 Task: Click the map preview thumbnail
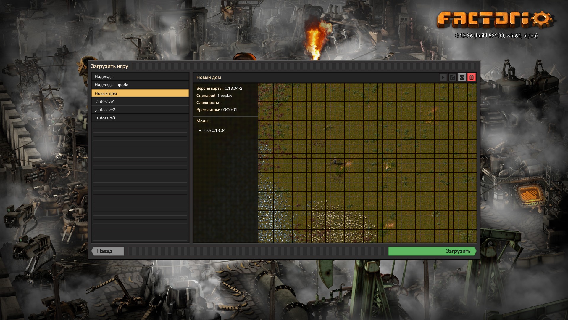[x=367, y=163]
